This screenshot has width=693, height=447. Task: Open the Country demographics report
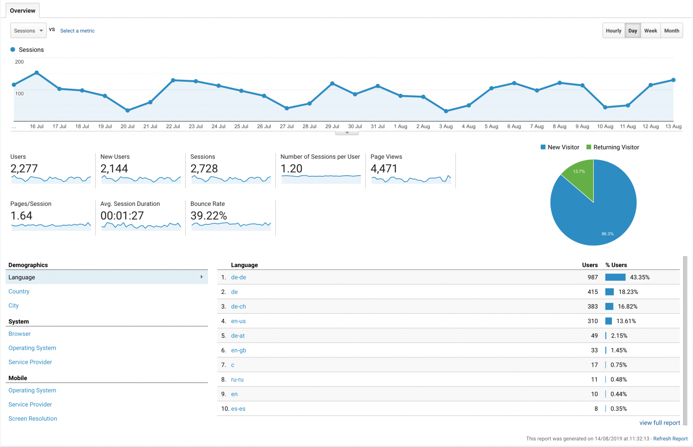(x=19, y=292)
